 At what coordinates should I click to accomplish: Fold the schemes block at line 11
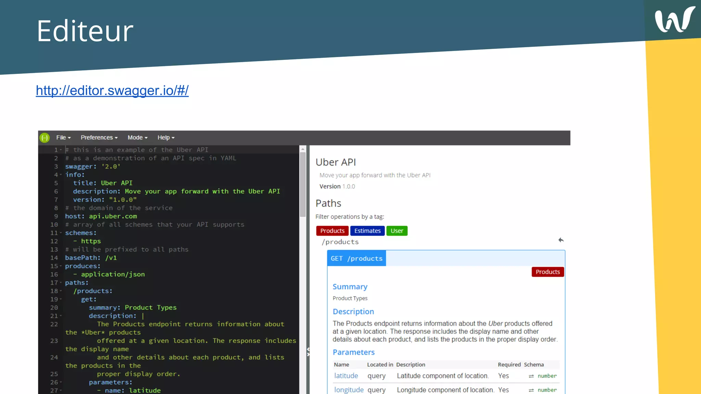(61, 233)
